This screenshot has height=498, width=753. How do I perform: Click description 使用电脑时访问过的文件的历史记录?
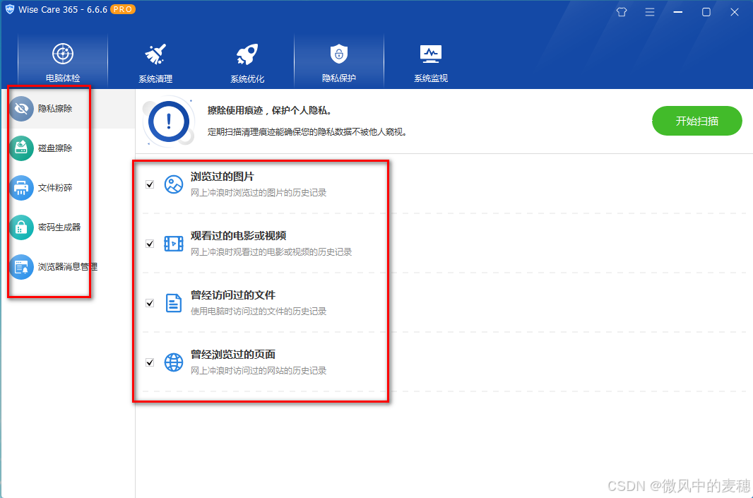[x=259, y=312]
